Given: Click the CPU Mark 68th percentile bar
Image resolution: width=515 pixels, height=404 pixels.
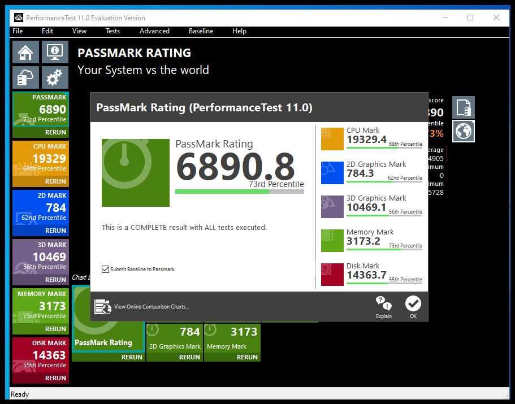Looking at the screenshot, I should 384,147.
